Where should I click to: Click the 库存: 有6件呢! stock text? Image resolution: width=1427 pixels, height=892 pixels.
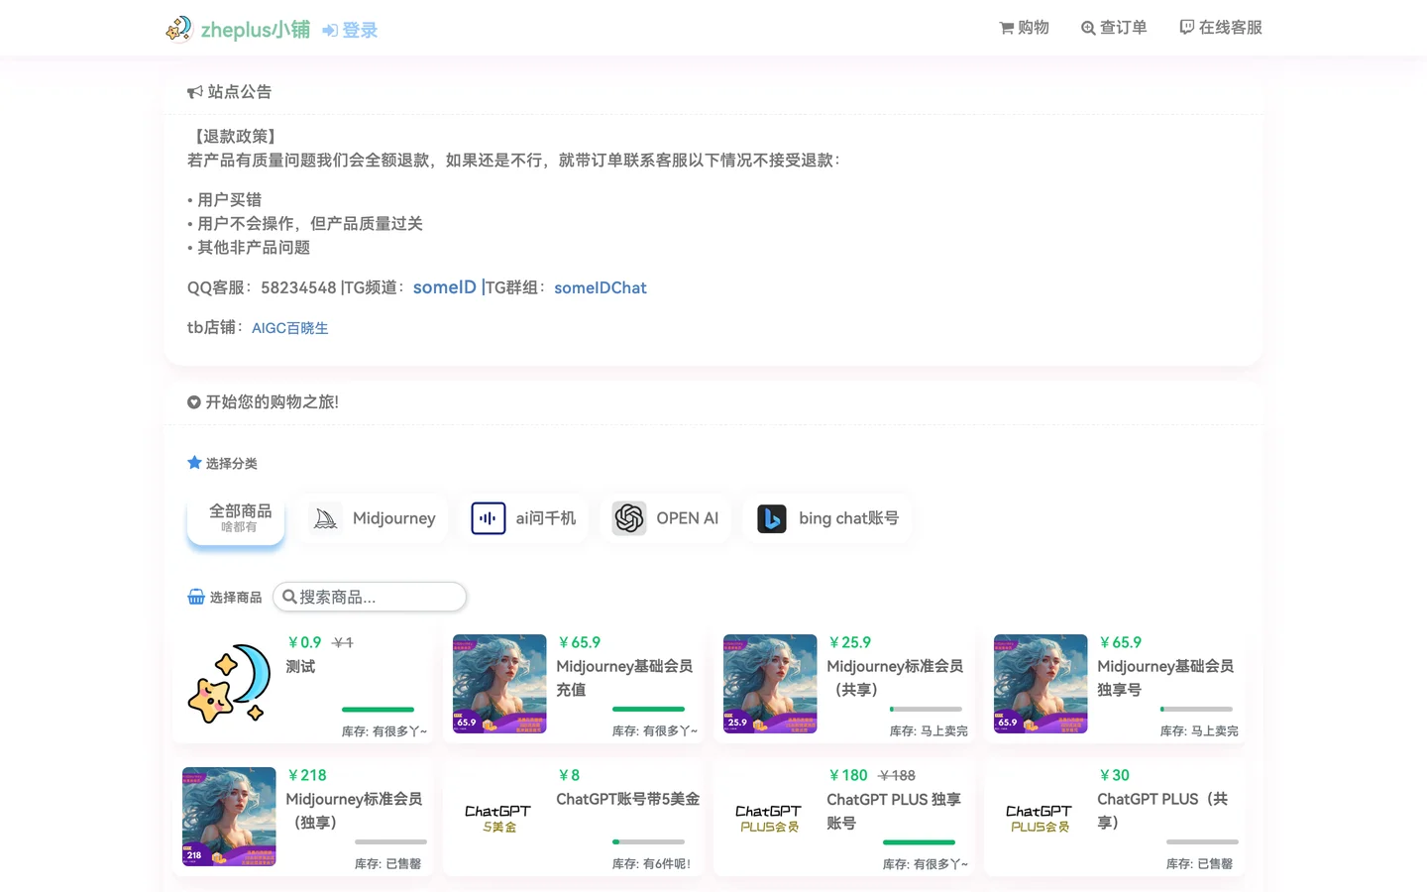[651, 864]
